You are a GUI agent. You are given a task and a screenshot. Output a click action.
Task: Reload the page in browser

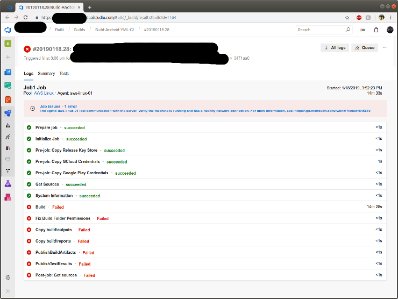pos(25,17)
